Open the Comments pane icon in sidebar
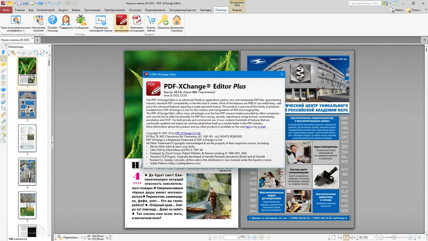 3,65
